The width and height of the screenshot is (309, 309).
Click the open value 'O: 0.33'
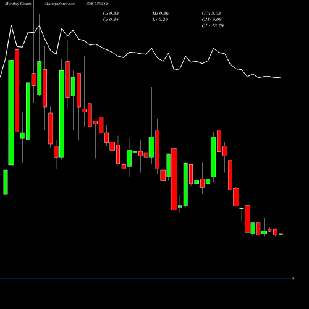pyautogui.click(x=111, y=13)
